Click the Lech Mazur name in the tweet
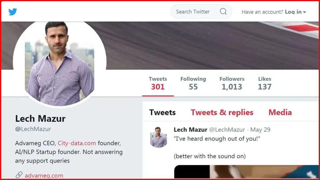320x180 pixels. [190, 130]
